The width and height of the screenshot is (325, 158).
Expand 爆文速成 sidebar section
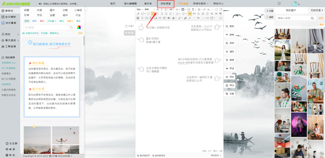[x=10, y=40]
